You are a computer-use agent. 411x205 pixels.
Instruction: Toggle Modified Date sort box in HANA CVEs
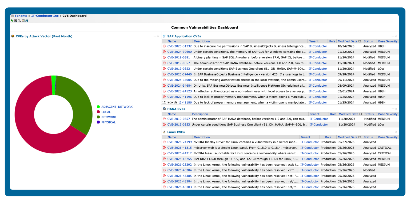(x=360, y=114)
